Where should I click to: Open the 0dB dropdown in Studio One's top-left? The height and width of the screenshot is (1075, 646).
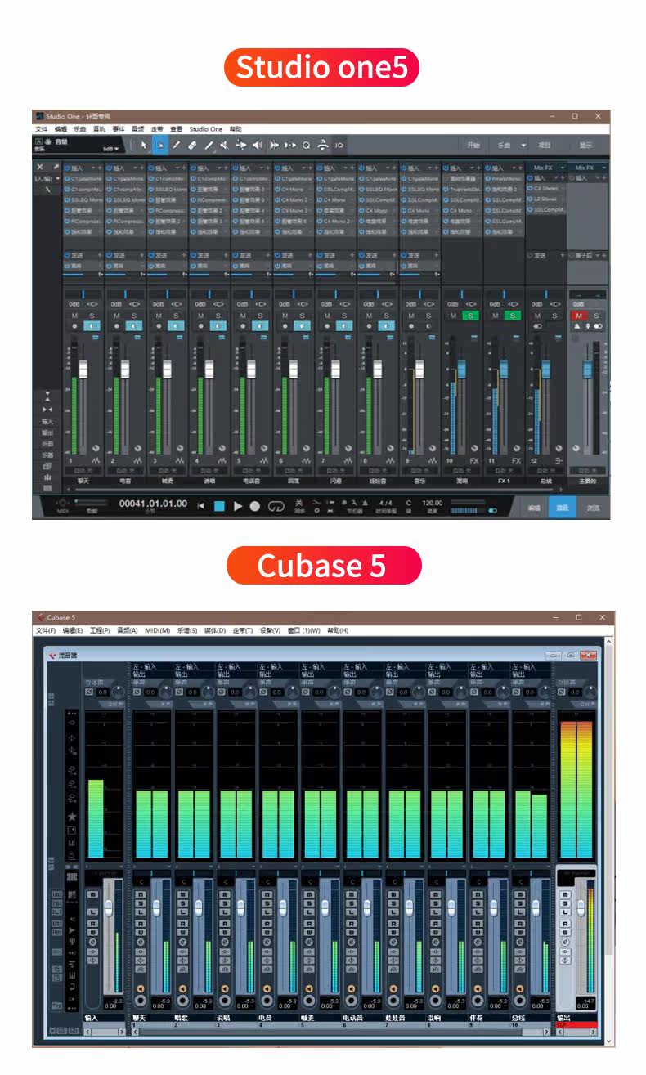pos(110,150)
